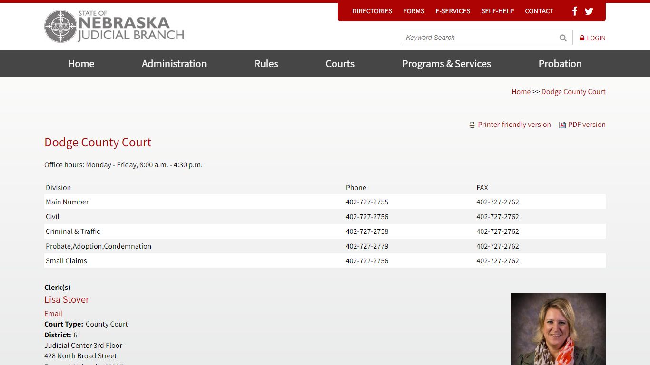Click Probate phone number 402-727-2779

[367, 246]
